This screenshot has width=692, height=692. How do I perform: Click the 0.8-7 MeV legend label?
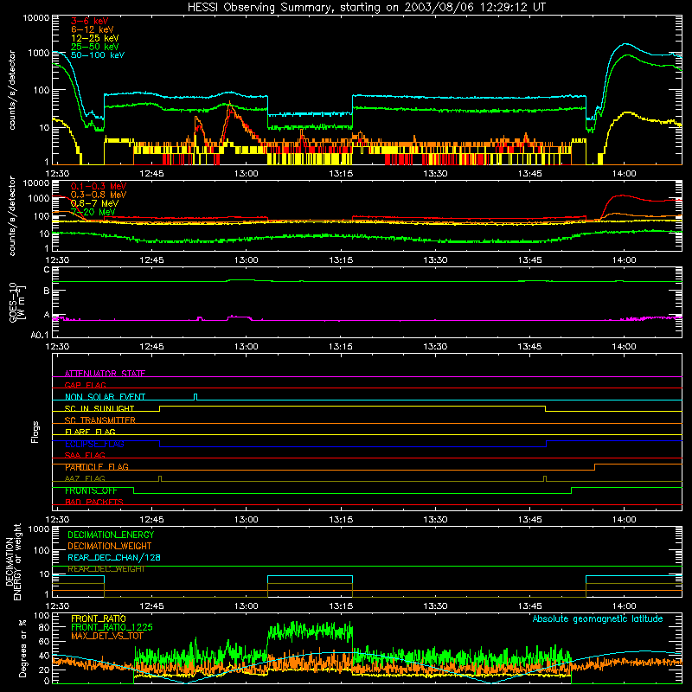pyautogui.click(x=94, y=203)
